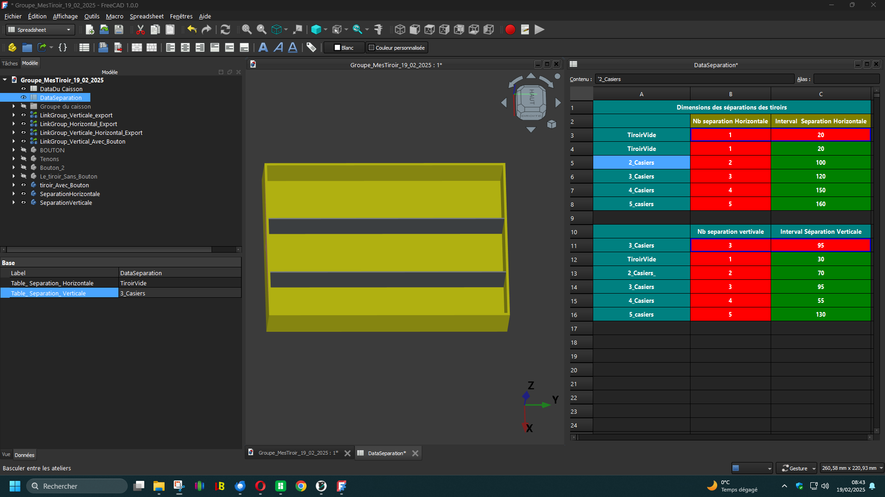Toggle visibility of SeparationVerticale object
The image size is (885, 497).
click(24, 202)
